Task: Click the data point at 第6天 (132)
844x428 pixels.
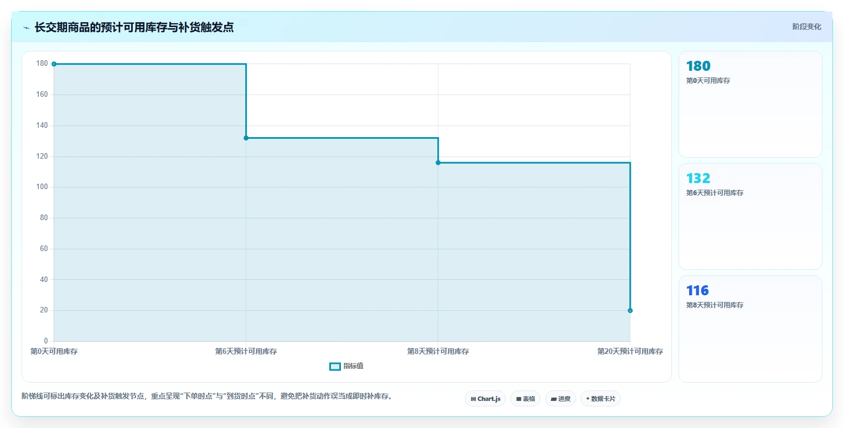Action: (246, 138)
